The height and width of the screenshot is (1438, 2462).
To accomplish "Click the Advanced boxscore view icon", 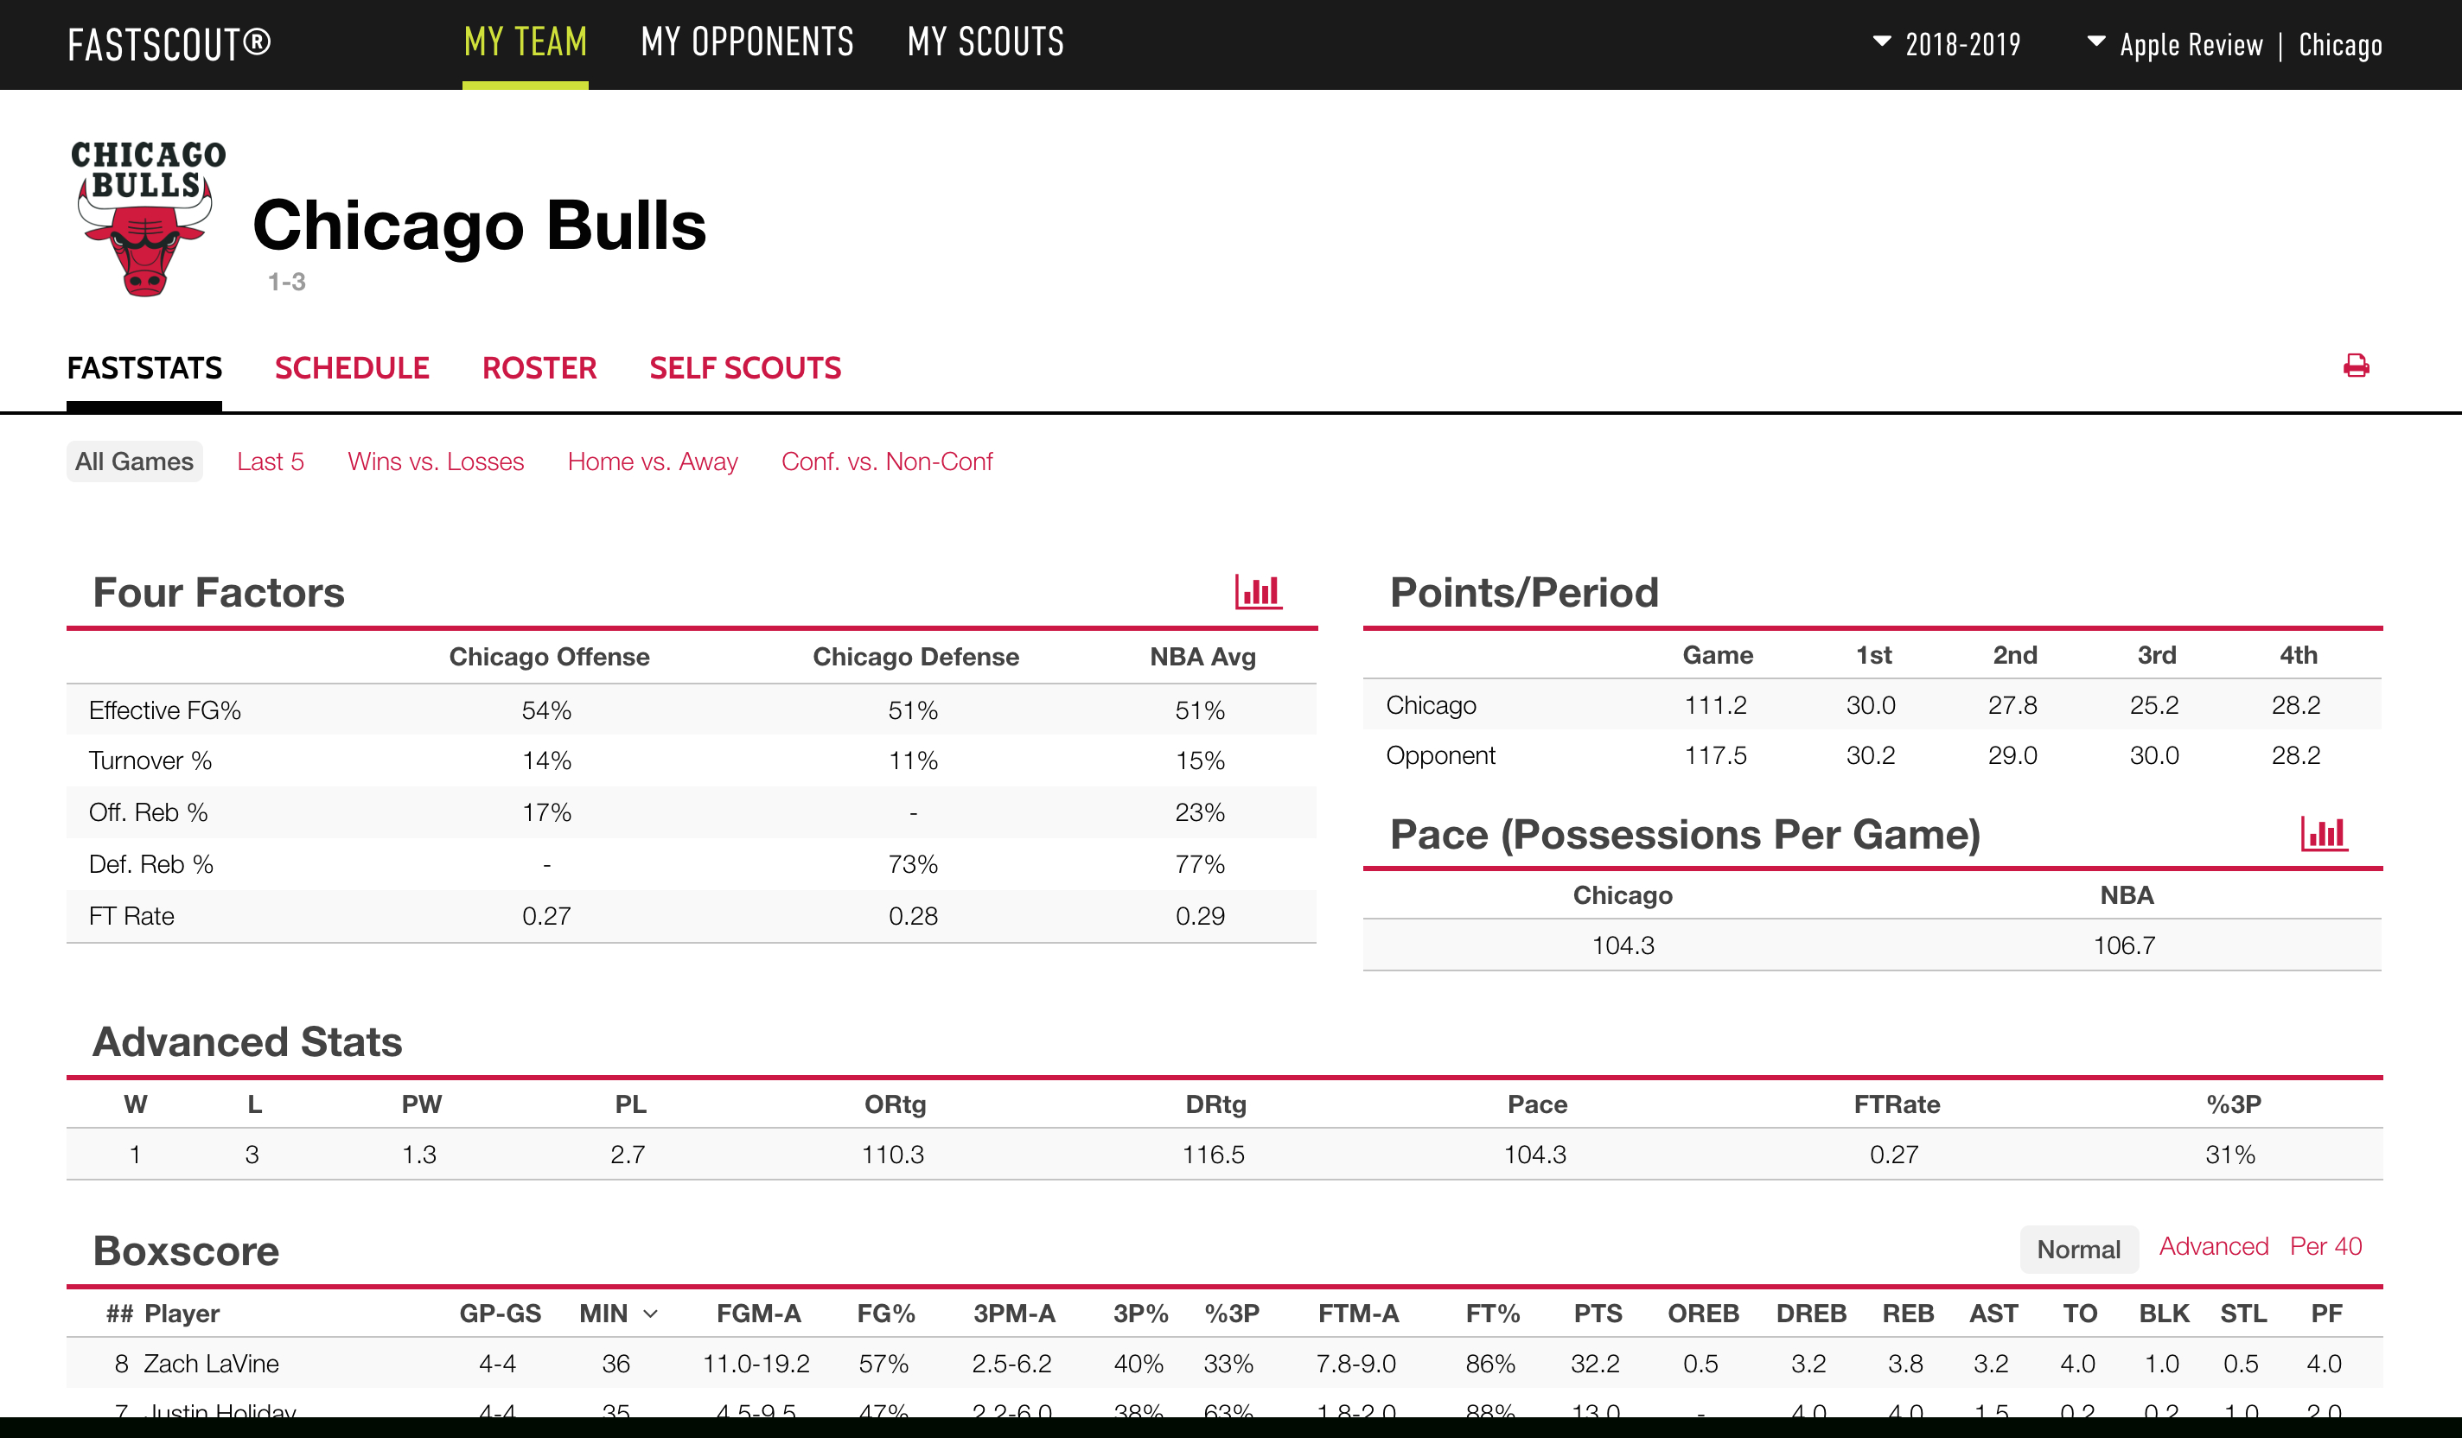I will [x=2210, y=1248].
